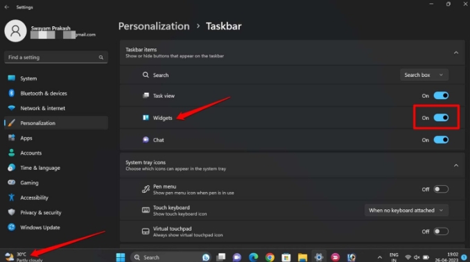Click the back arrow in Settings
This screenshot has width=470, height=262.
point(7,7)
